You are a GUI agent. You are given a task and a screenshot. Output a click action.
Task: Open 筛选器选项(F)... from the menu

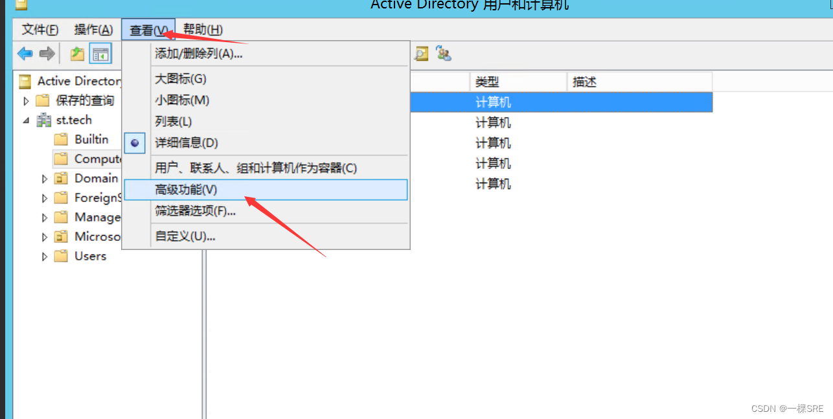(x=266, y=211)
